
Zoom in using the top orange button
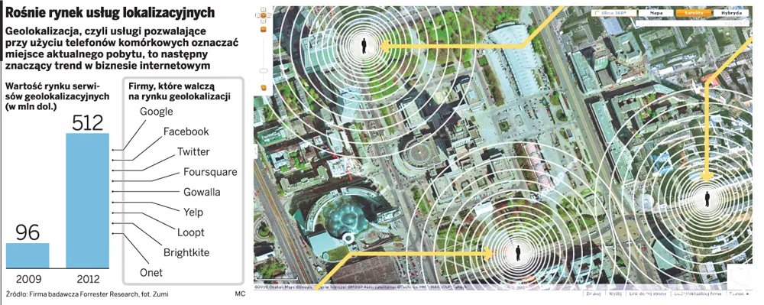click(x=263, y=29)
